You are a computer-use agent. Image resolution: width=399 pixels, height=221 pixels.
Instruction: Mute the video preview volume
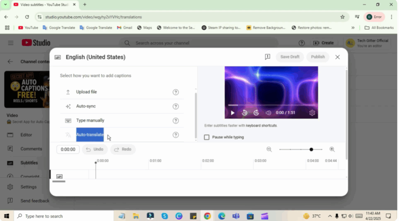pyautogui.click(x=268, y=113)
